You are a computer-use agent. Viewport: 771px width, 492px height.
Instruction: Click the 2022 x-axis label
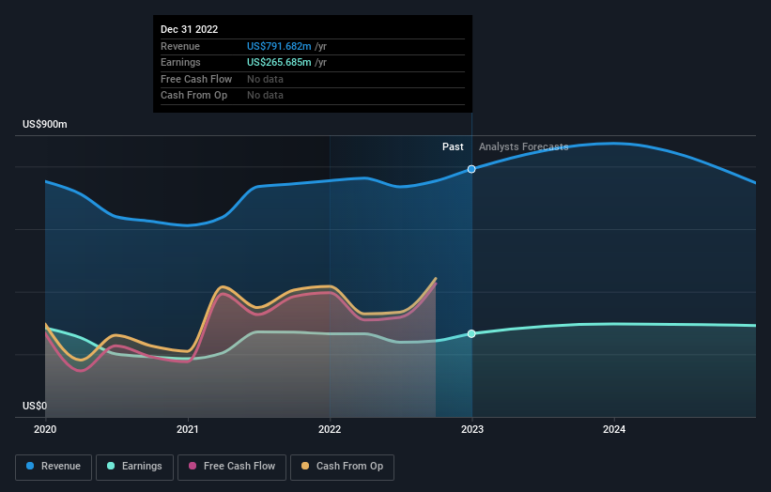pyautogui.click(x=330, y=430)
